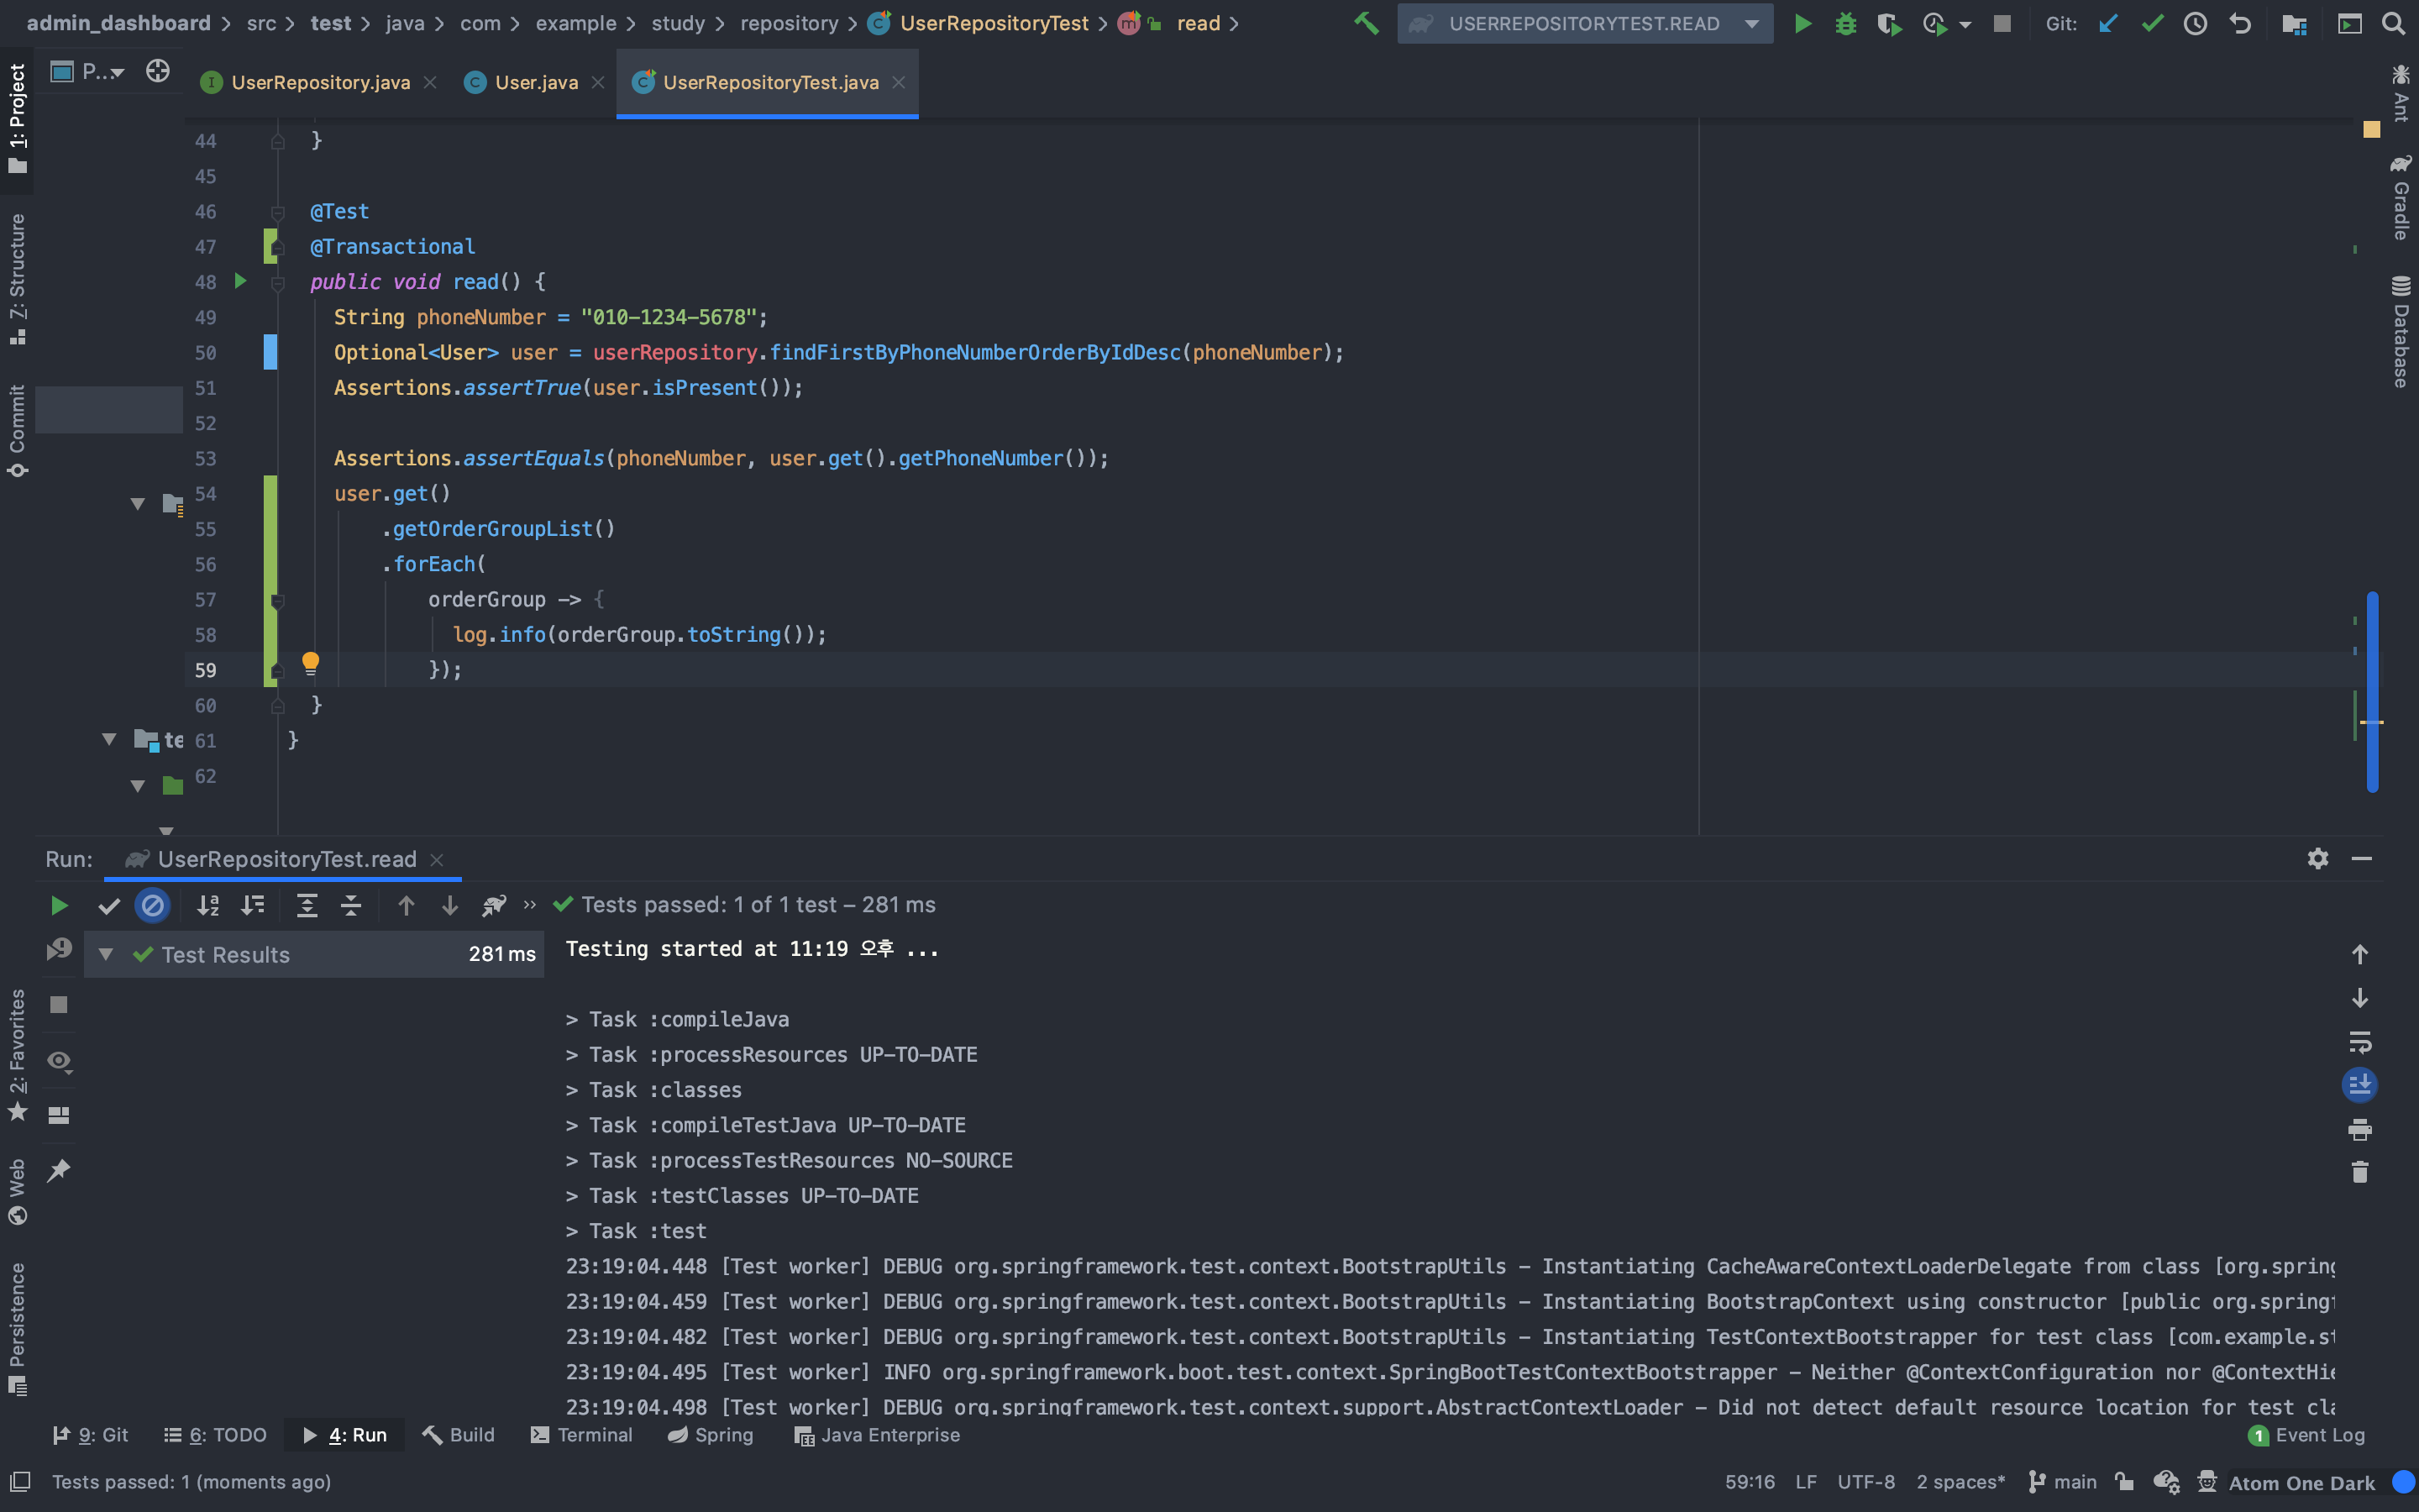The height and width of the screenshot is (1512, 2419).
Task: Open the Event Log
Action: point(2307,1435)
